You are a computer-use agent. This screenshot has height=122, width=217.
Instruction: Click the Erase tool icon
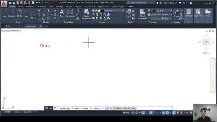(x=55, y=11)
